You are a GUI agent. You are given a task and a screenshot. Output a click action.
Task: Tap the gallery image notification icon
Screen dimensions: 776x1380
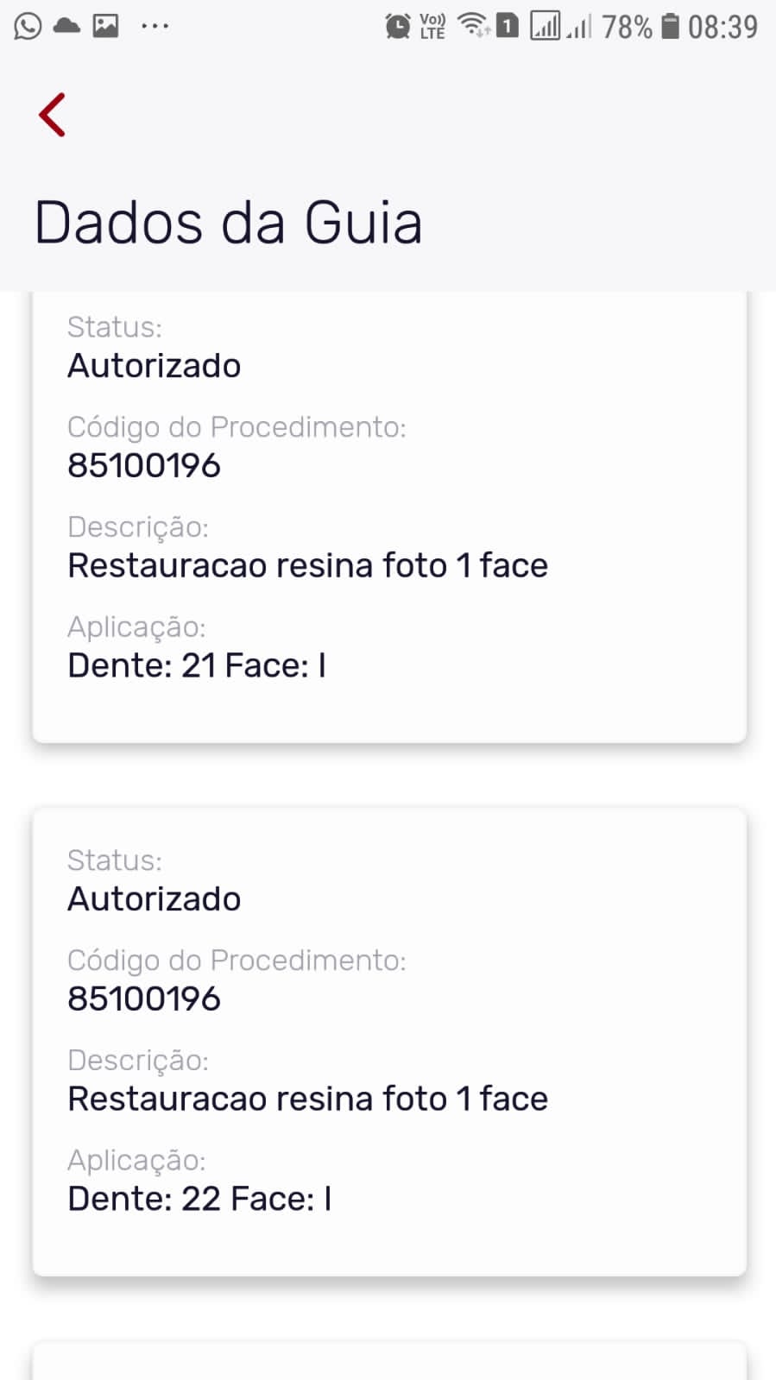tap(106, 26)
